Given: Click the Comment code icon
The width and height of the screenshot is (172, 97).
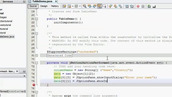Looking at the screenshot, I should [149, 6].
